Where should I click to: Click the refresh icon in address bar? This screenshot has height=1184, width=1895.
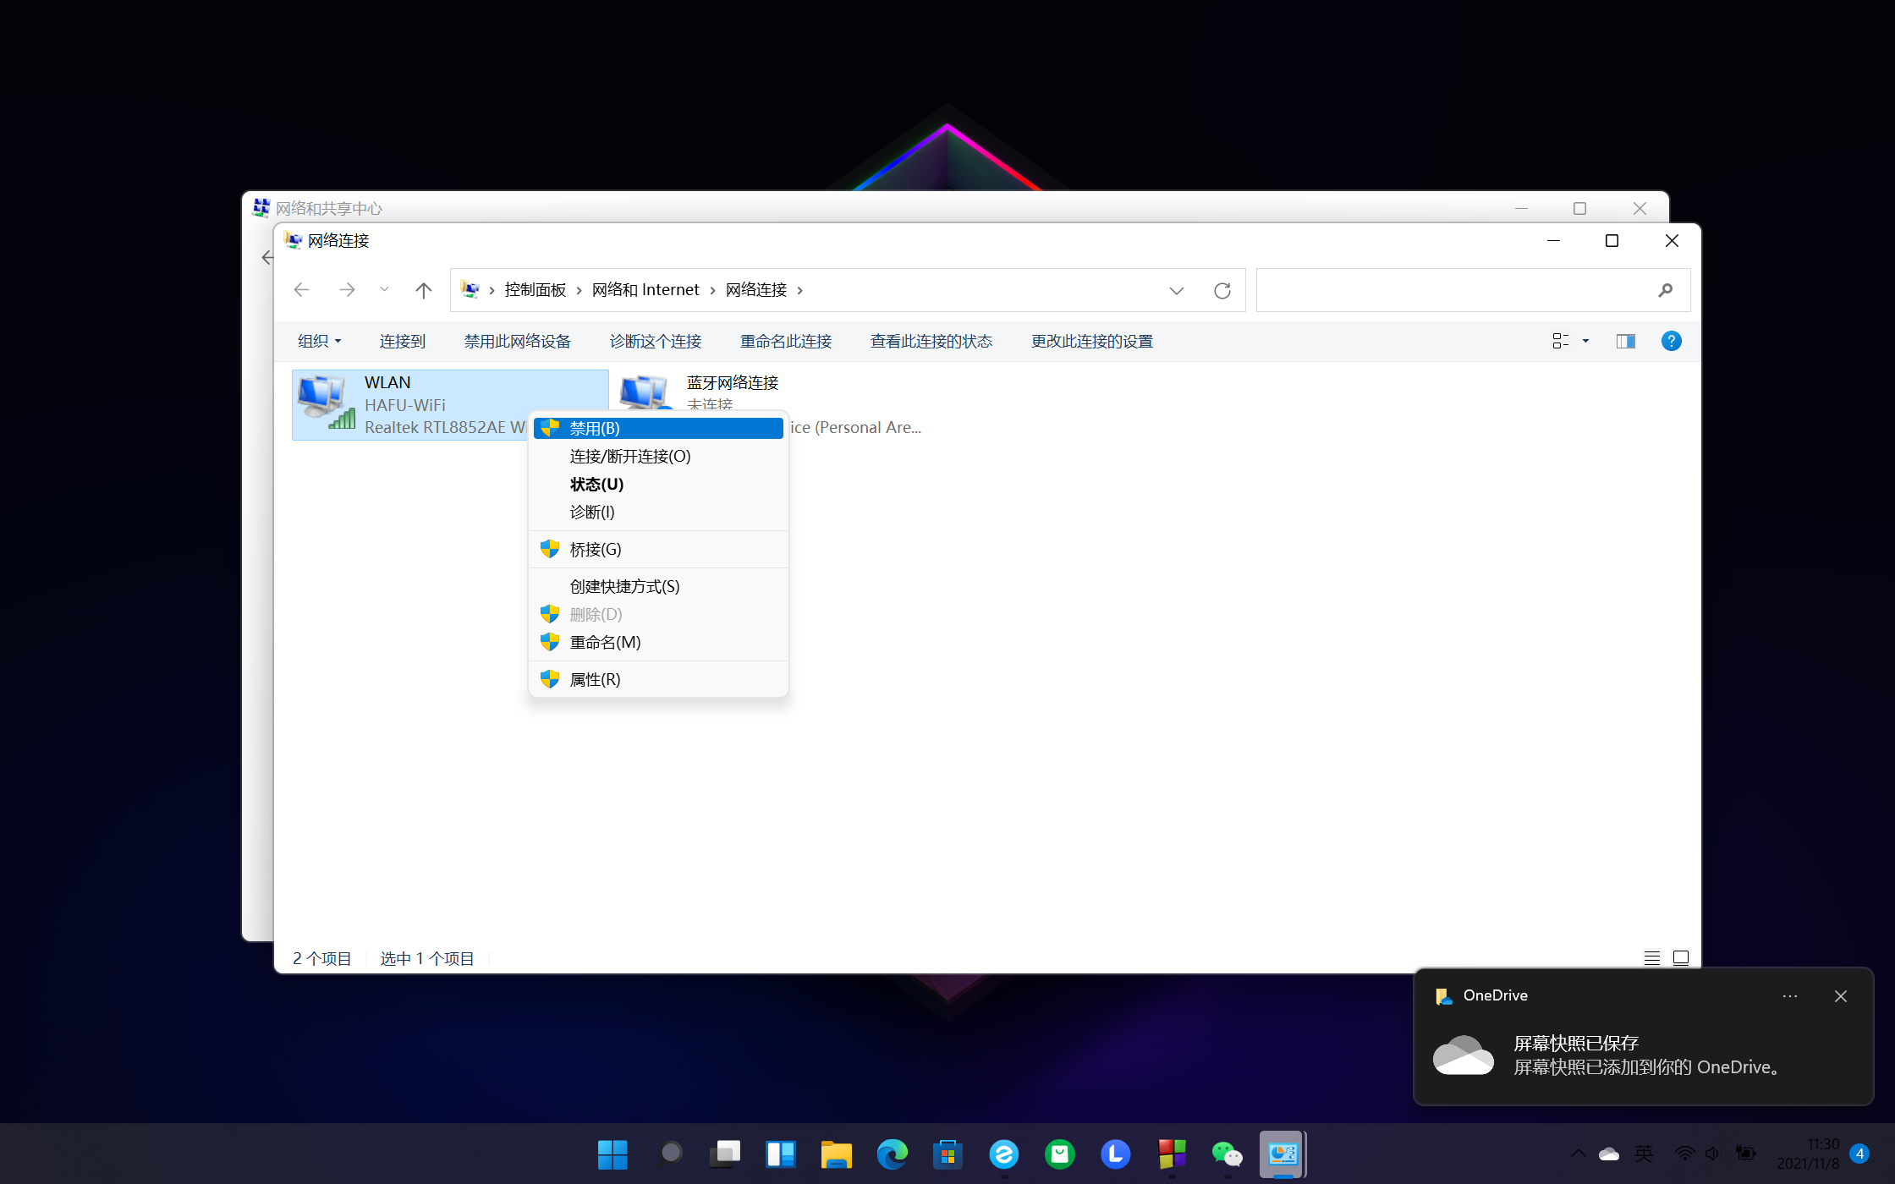(x=1222, y=290)
